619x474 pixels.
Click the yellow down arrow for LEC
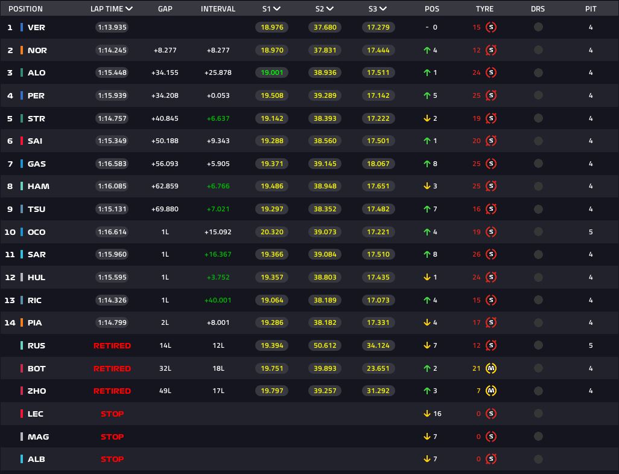(x=427, y=414)
